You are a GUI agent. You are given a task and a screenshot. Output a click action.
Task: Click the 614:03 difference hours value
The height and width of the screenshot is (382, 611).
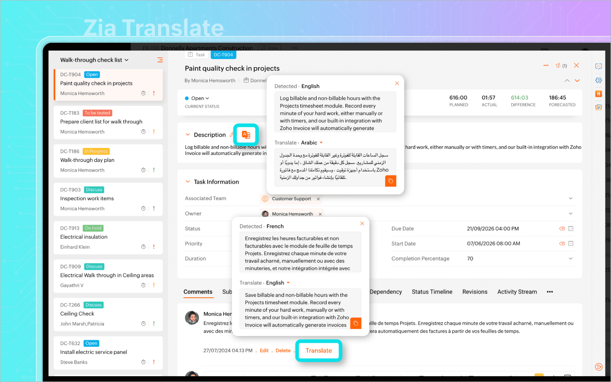pyautogui.click(x=519, y=98)
